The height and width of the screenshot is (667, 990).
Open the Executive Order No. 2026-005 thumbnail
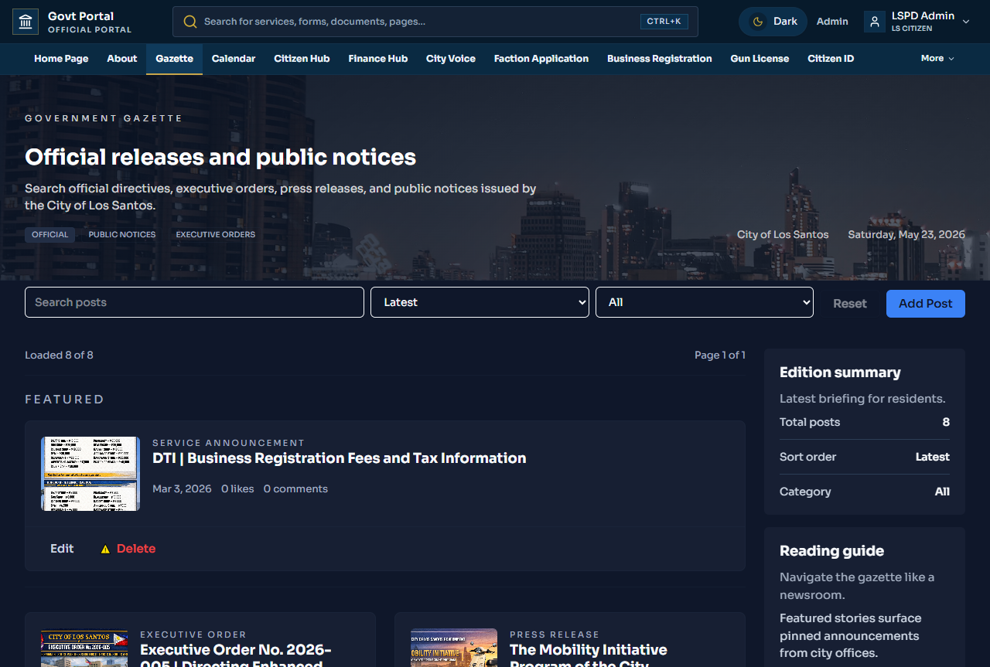click(x=84, y=648)
